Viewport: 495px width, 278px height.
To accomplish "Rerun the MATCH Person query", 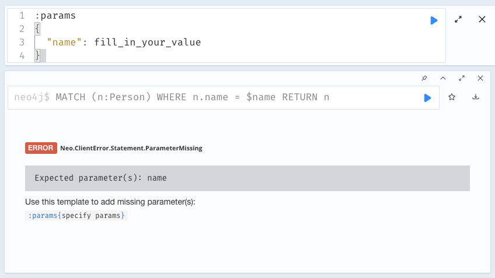I will point(427,97).
